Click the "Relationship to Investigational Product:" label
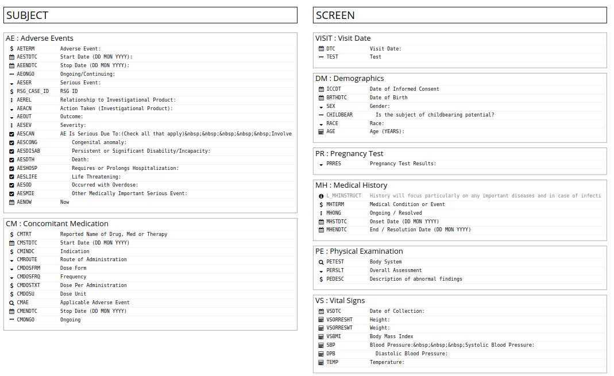This screenshot has height=376, width=614. pos(118,100)
